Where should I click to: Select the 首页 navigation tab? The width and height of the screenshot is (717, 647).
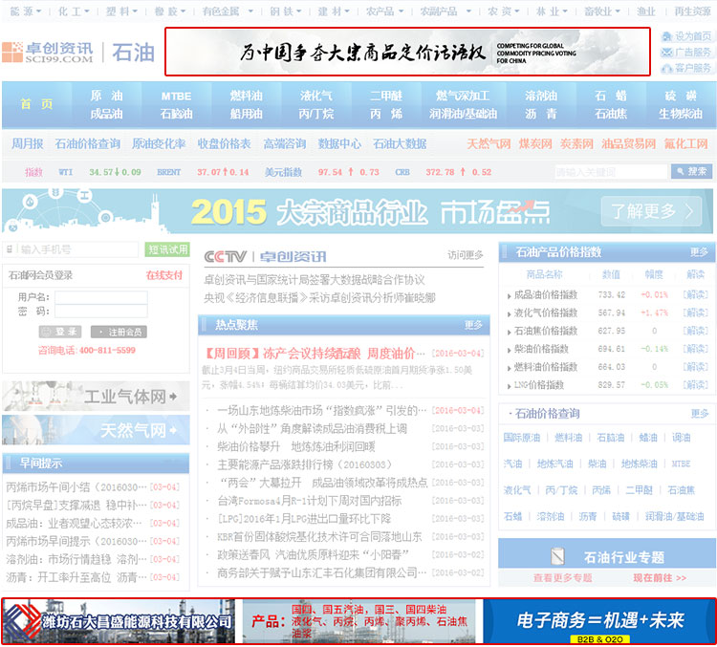pos(36,104)
